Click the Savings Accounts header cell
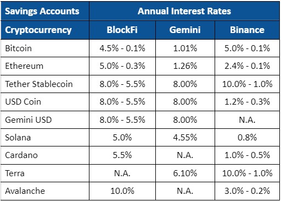281x201 pixels. pos(45,11)
